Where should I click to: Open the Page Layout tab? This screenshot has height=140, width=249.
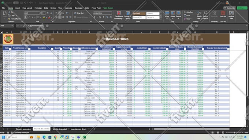(x=27, y=8)
